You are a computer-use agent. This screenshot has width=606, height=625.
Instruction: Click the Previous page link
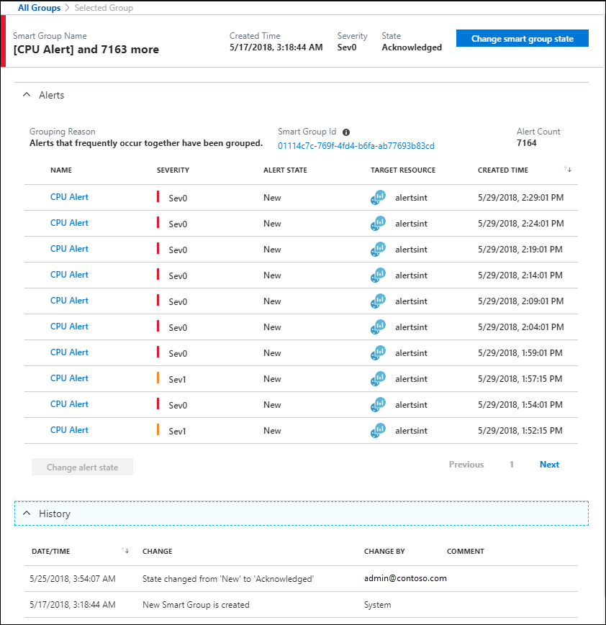(x=466, y=465)
